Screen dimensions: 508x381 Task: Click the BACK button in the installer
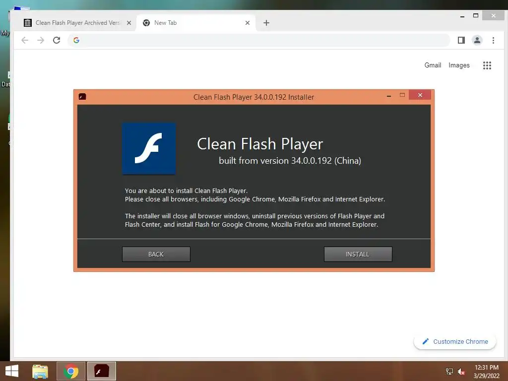[x=156, y=254]
